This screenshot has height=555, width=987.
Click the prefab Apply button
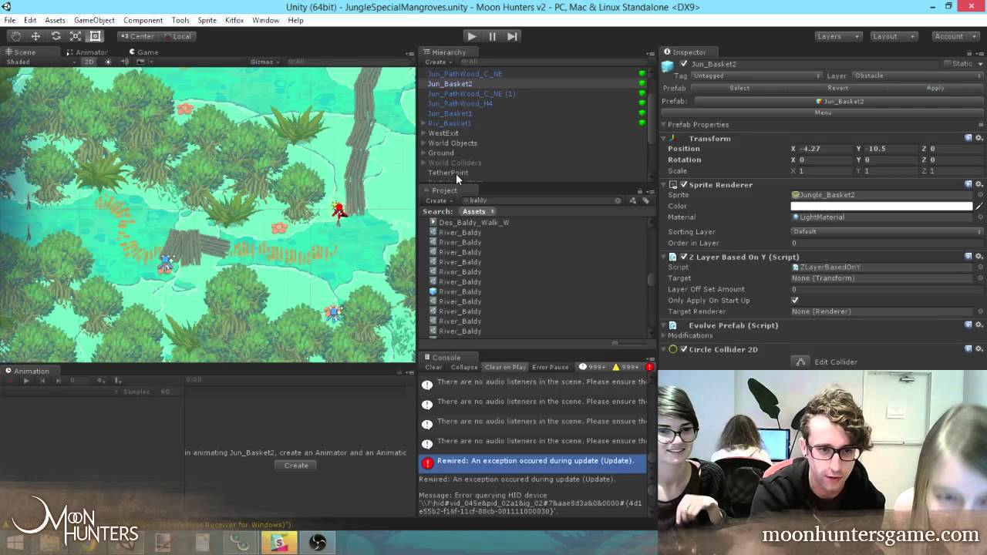pyautogui.click(x=935, y=89)
